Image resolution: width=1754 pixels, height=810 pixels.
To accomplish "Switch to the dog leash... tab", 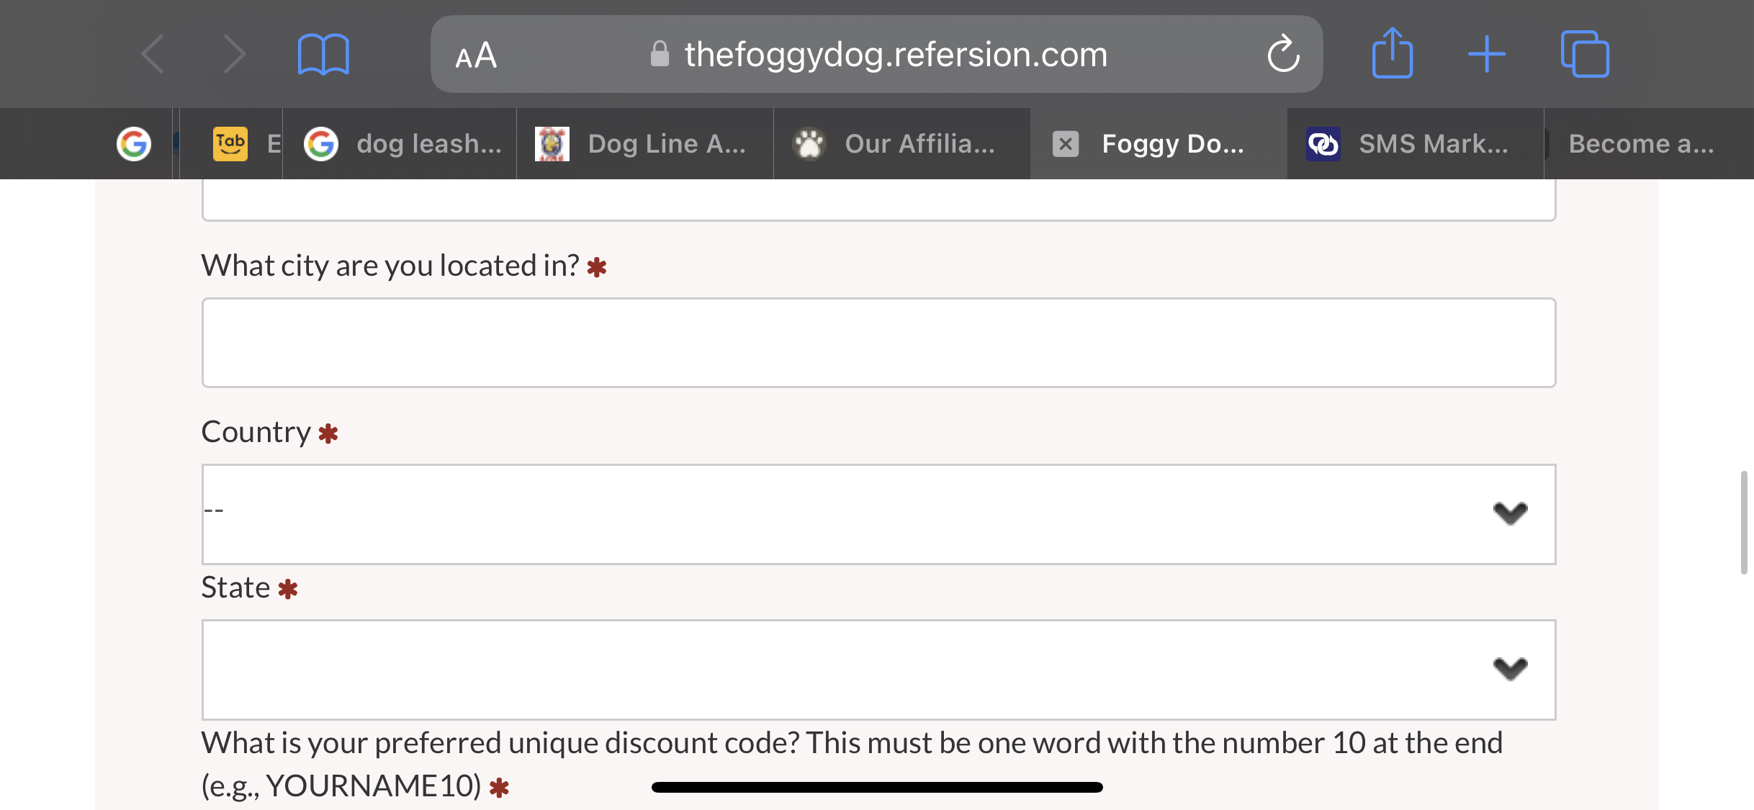I will coord(401,144).
